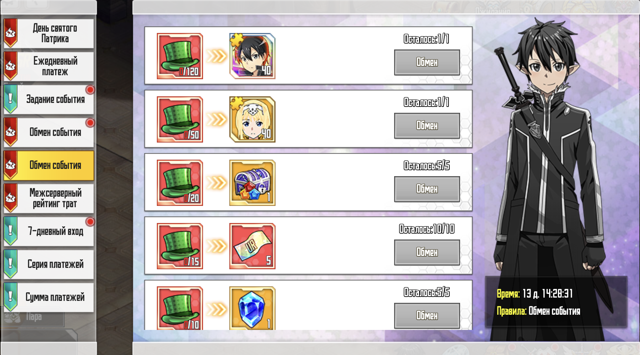Open the Сумма платежей tab
The width and height of the screenshot is (640, 355).
click(x=49, y=297)
